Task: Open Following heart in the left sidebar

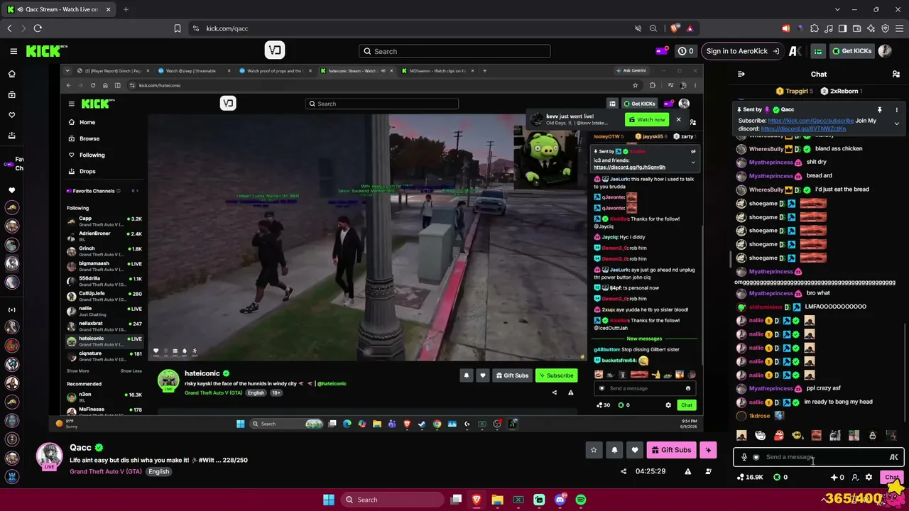Action: [11, 115]
